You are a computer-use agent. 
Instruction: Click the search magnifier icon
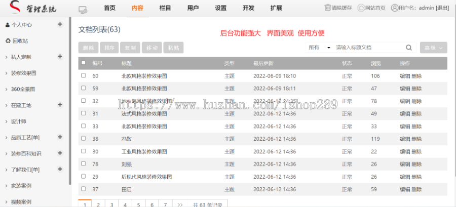point(409,48)
